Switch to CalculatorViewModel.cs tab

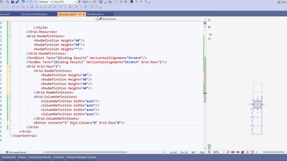[34, 14]
